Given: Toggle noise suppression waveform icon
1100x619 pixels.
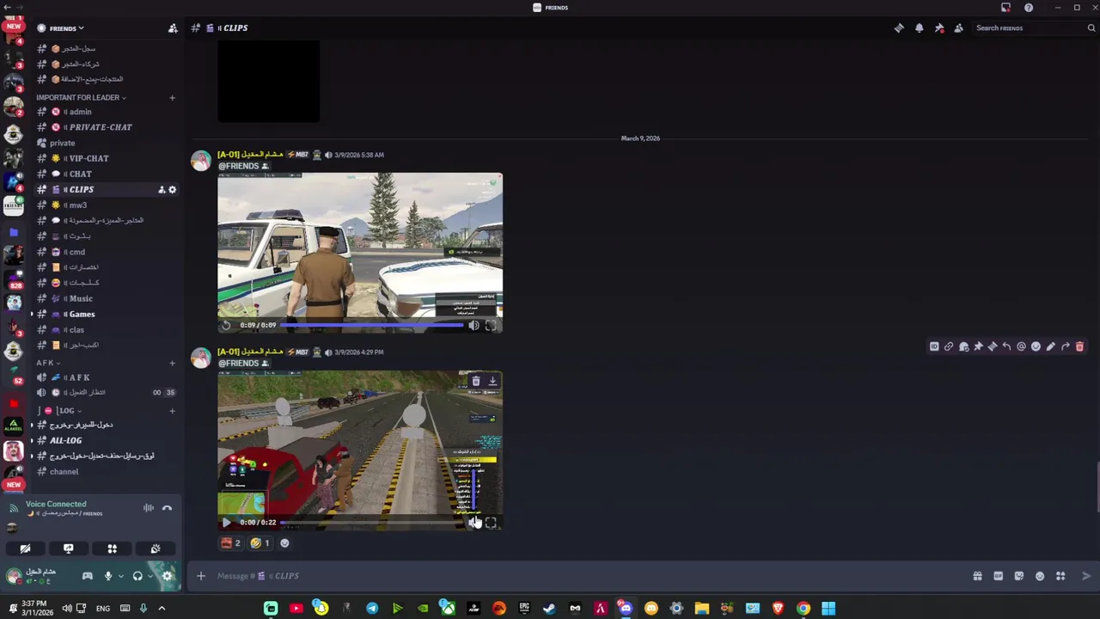Looking at the screenshot, I should tap(149, 508).
